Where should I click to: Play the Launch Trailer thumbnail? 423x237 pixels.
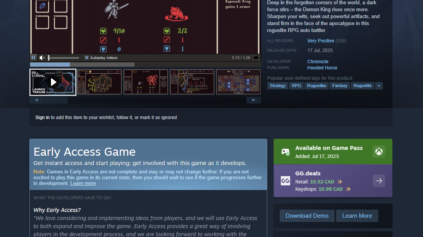[x=53, y=82]
